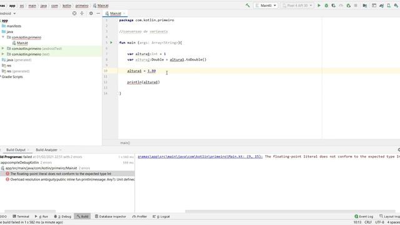Click the Stop square icon in toolbar

(x=356, y=6)
